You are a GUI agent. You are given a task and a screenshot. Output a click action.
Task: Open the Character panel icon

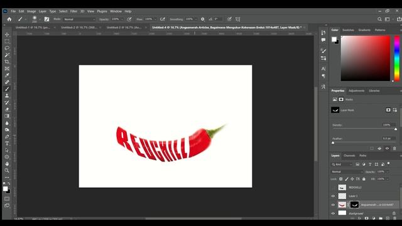click(323, 68)
